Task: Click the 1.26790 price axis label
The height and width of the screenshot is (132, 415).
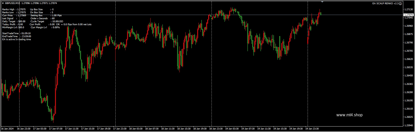Action: (x=408, y=43)
